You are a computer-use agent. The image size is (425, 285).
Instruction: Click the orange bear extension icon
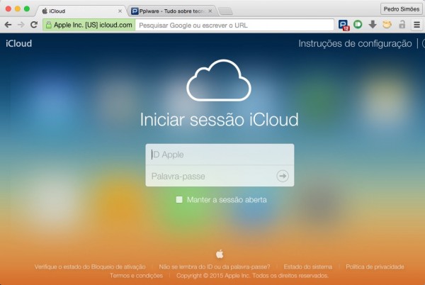387,25
